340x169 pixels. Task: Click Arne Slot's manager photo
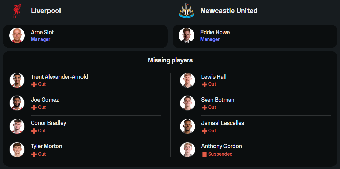pyautogui.click(x=17, y=36)
